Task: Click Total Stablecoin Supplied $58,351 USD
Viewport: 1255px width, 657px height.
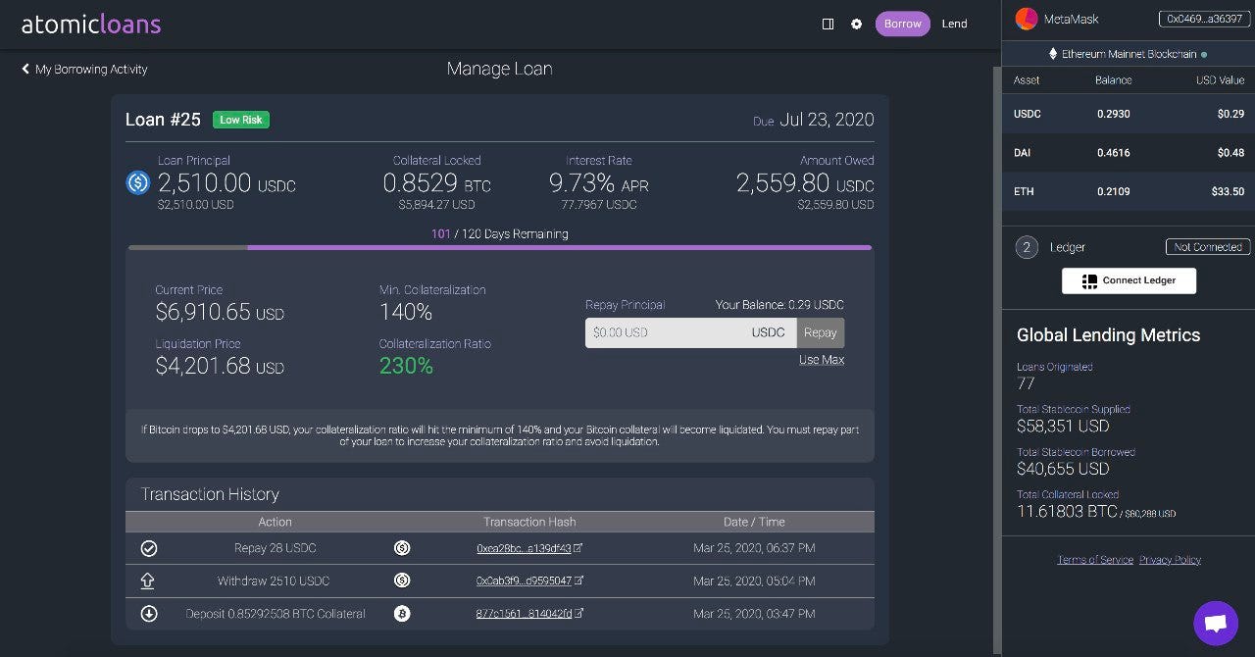Action: point(1063,427)
